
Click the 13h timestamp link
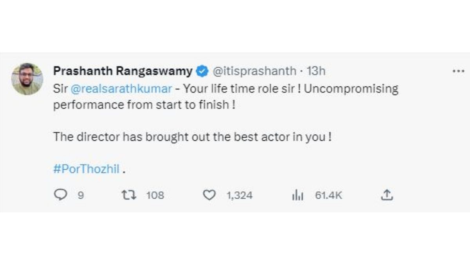point(316,72)
